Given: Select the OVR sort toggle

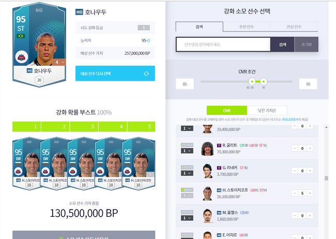Looking at the screenshot, I should click(x=227, y=111).
